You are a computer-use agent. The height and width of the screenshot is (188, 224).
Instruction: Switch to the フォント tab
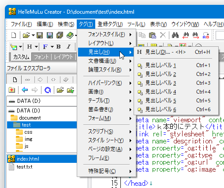coord(41,57)
